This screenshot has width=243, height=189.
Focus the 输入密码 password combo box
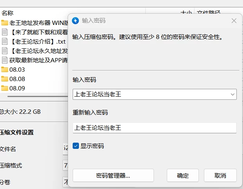[x=154, y=94]
